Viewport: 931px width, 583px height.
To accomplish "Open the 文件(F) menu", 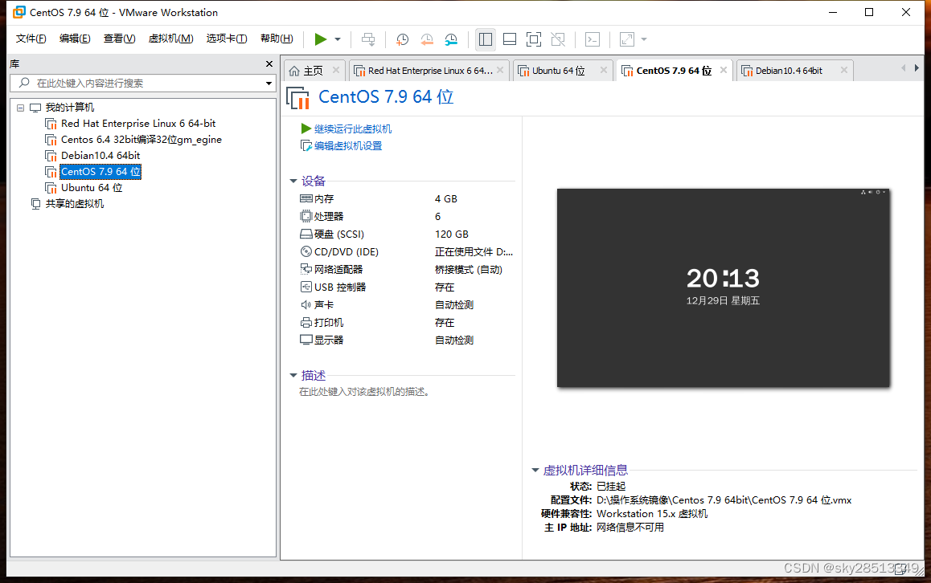I will click(x=31, y=39).
